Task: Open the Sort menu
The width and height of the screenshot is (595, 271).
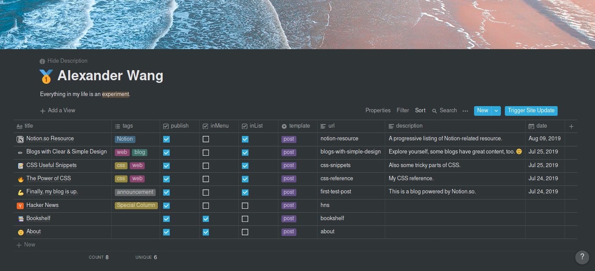Action: pyautogui.click(x=420, y=111)
